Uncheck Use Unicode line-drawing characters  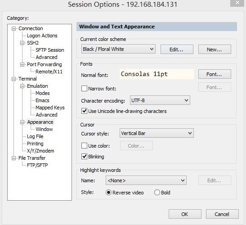click(84, 111)
